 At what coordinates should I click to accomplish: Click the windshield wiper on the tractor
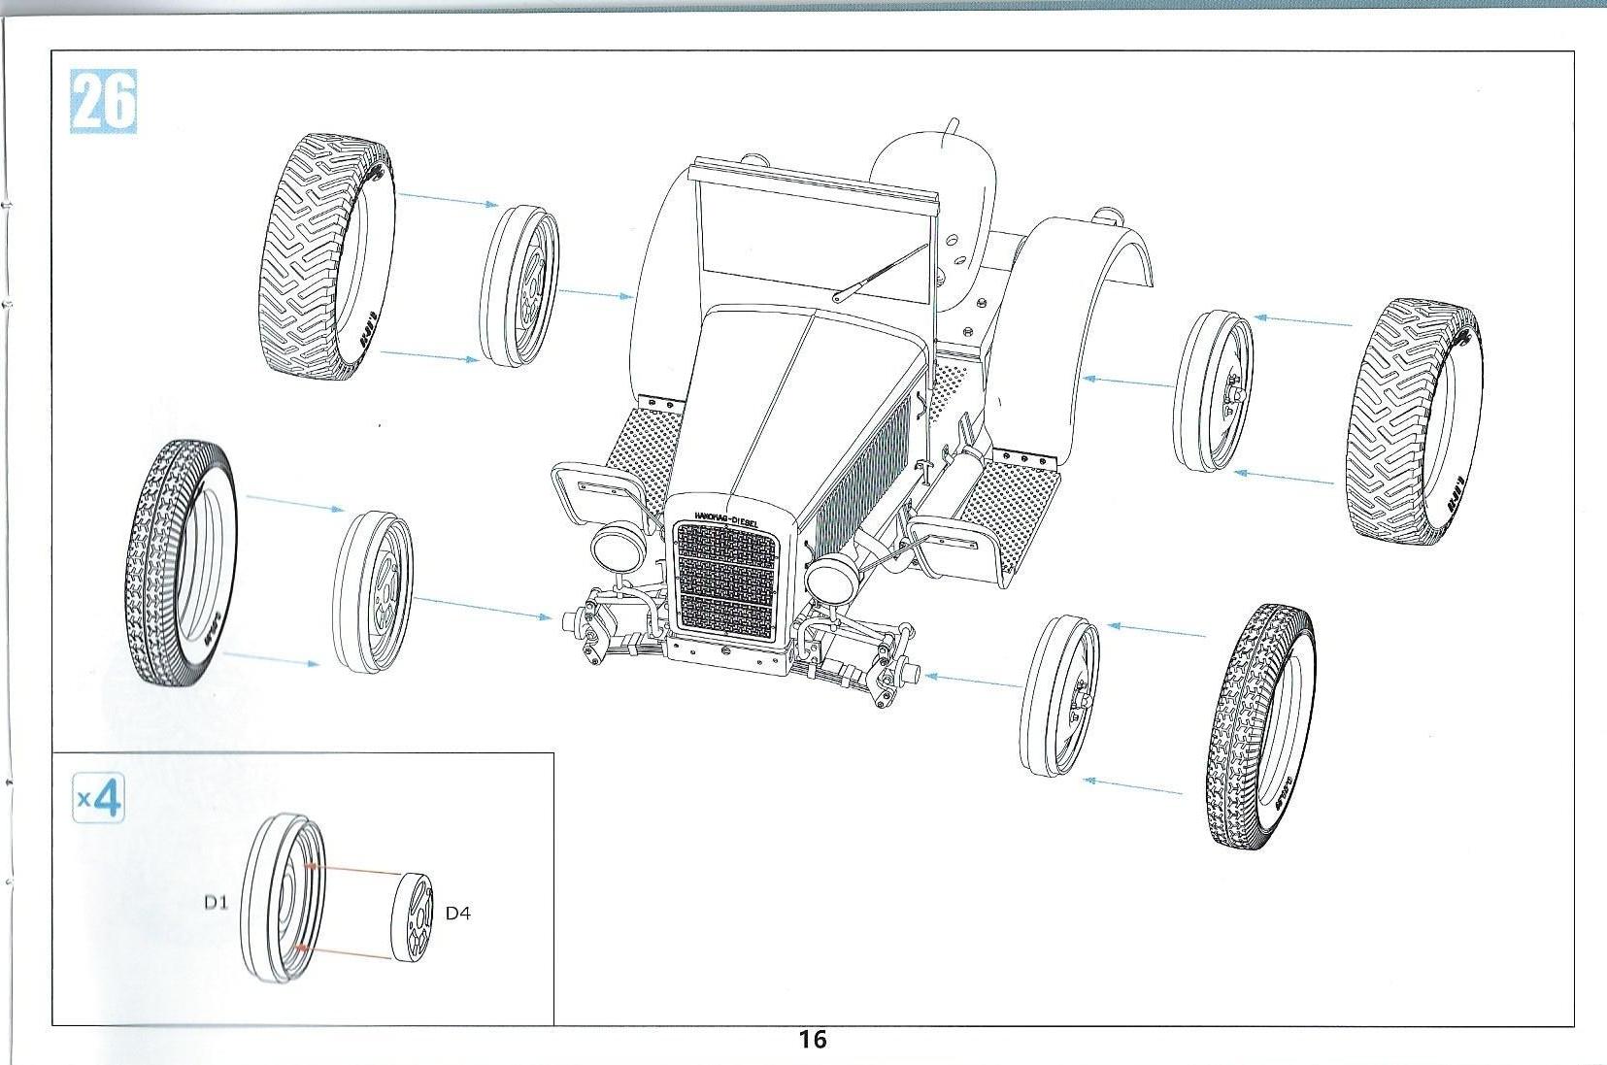[879, 273]
